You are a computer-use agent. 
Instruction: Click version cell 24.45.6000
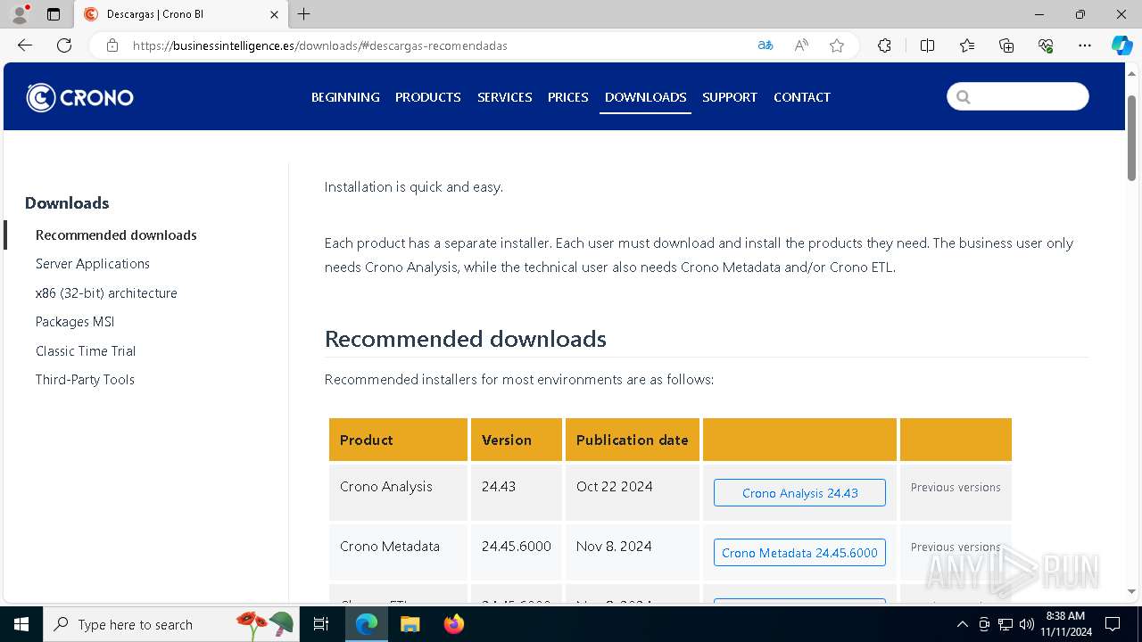click(x=517, y=552)
